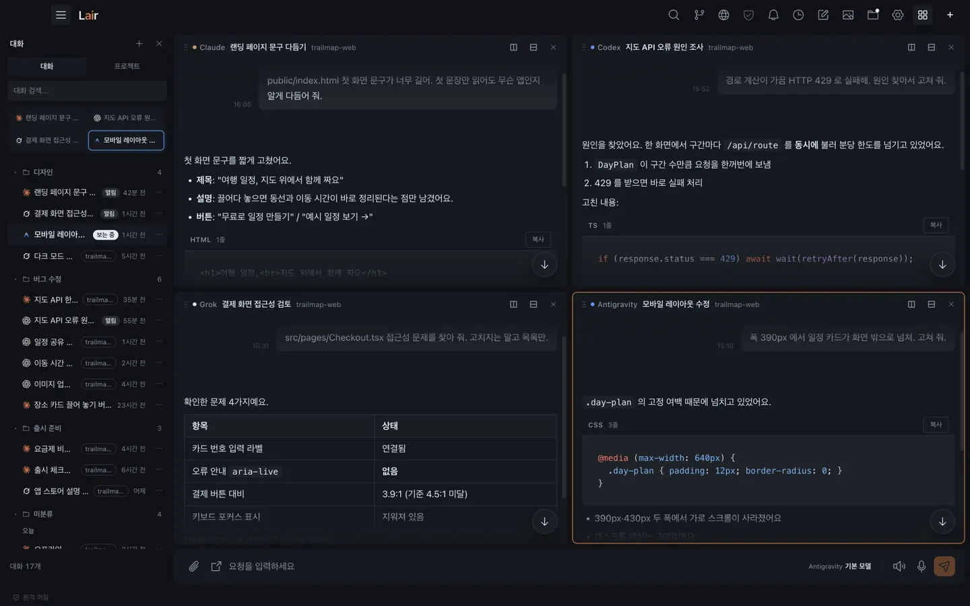The height and width of the screenshot is (606, 970).
Task: Open the image gallery icon in top toolbar
Action: (x=848, y=15)
